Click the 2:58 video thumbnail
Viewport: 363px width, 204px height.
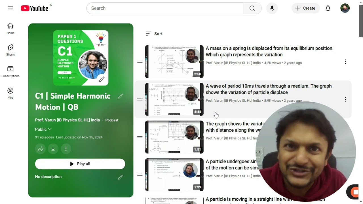point(174,62)
